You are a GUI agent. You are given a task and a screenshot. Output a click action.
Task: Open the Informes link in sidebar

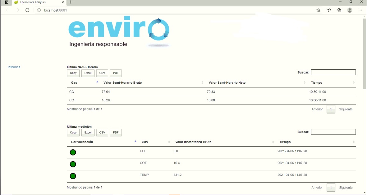pos(14,67)
